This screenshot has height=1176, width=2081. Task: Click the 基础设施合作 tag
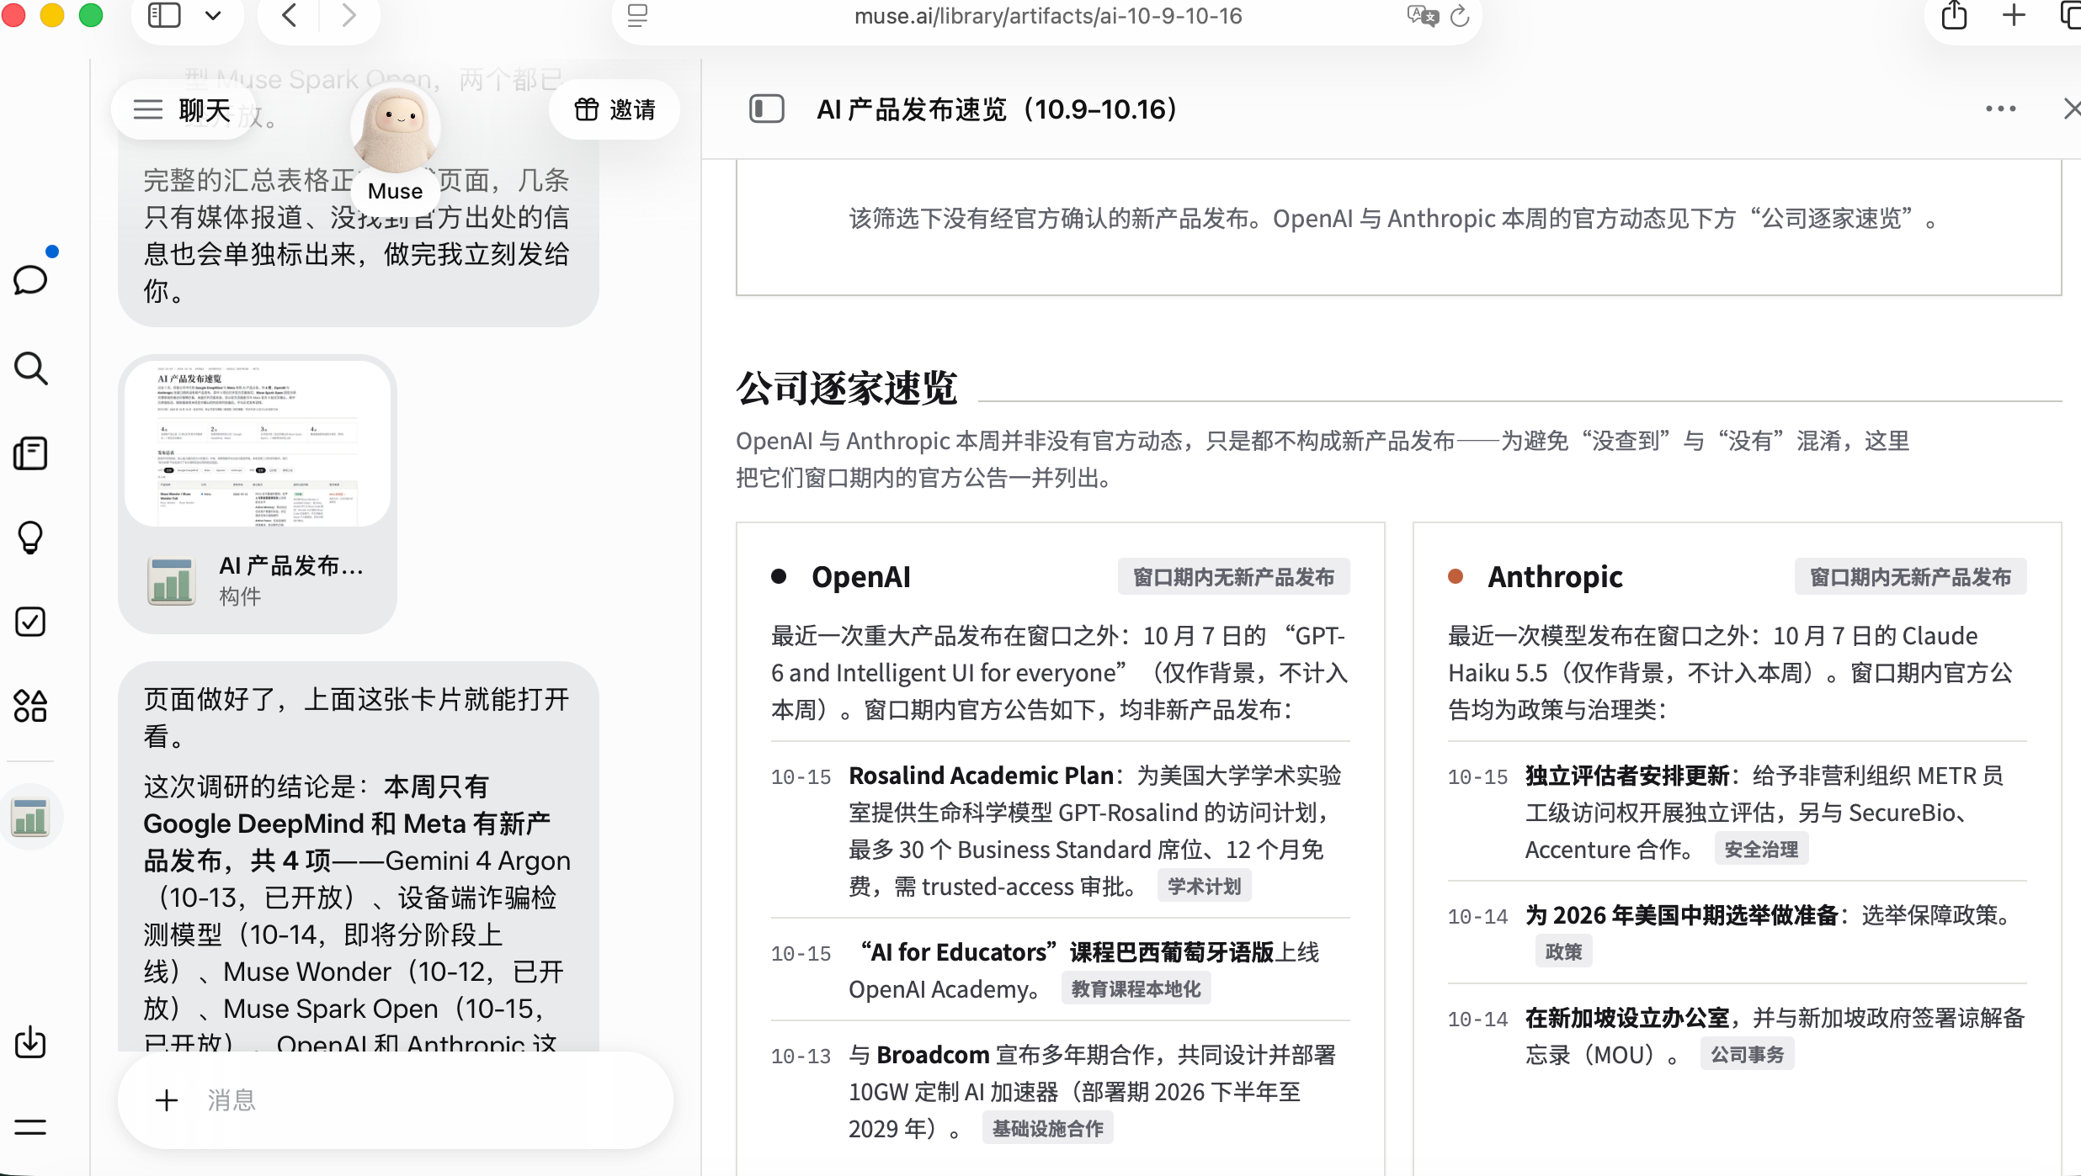(1048, 1129)
